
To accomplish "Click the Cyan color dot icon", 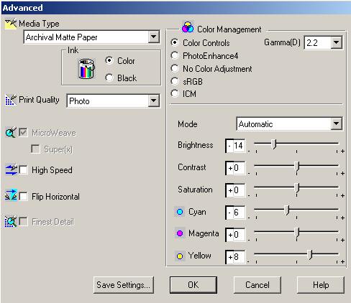I will pyautogui.click(x=180, y=212).
